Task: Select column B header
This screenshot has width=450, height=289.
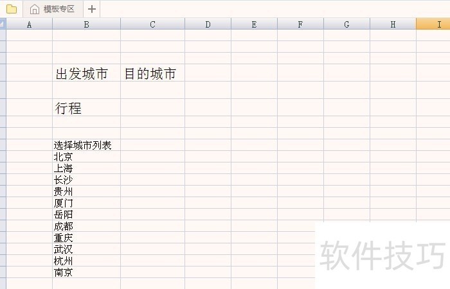Action: [x=86, y=24]
